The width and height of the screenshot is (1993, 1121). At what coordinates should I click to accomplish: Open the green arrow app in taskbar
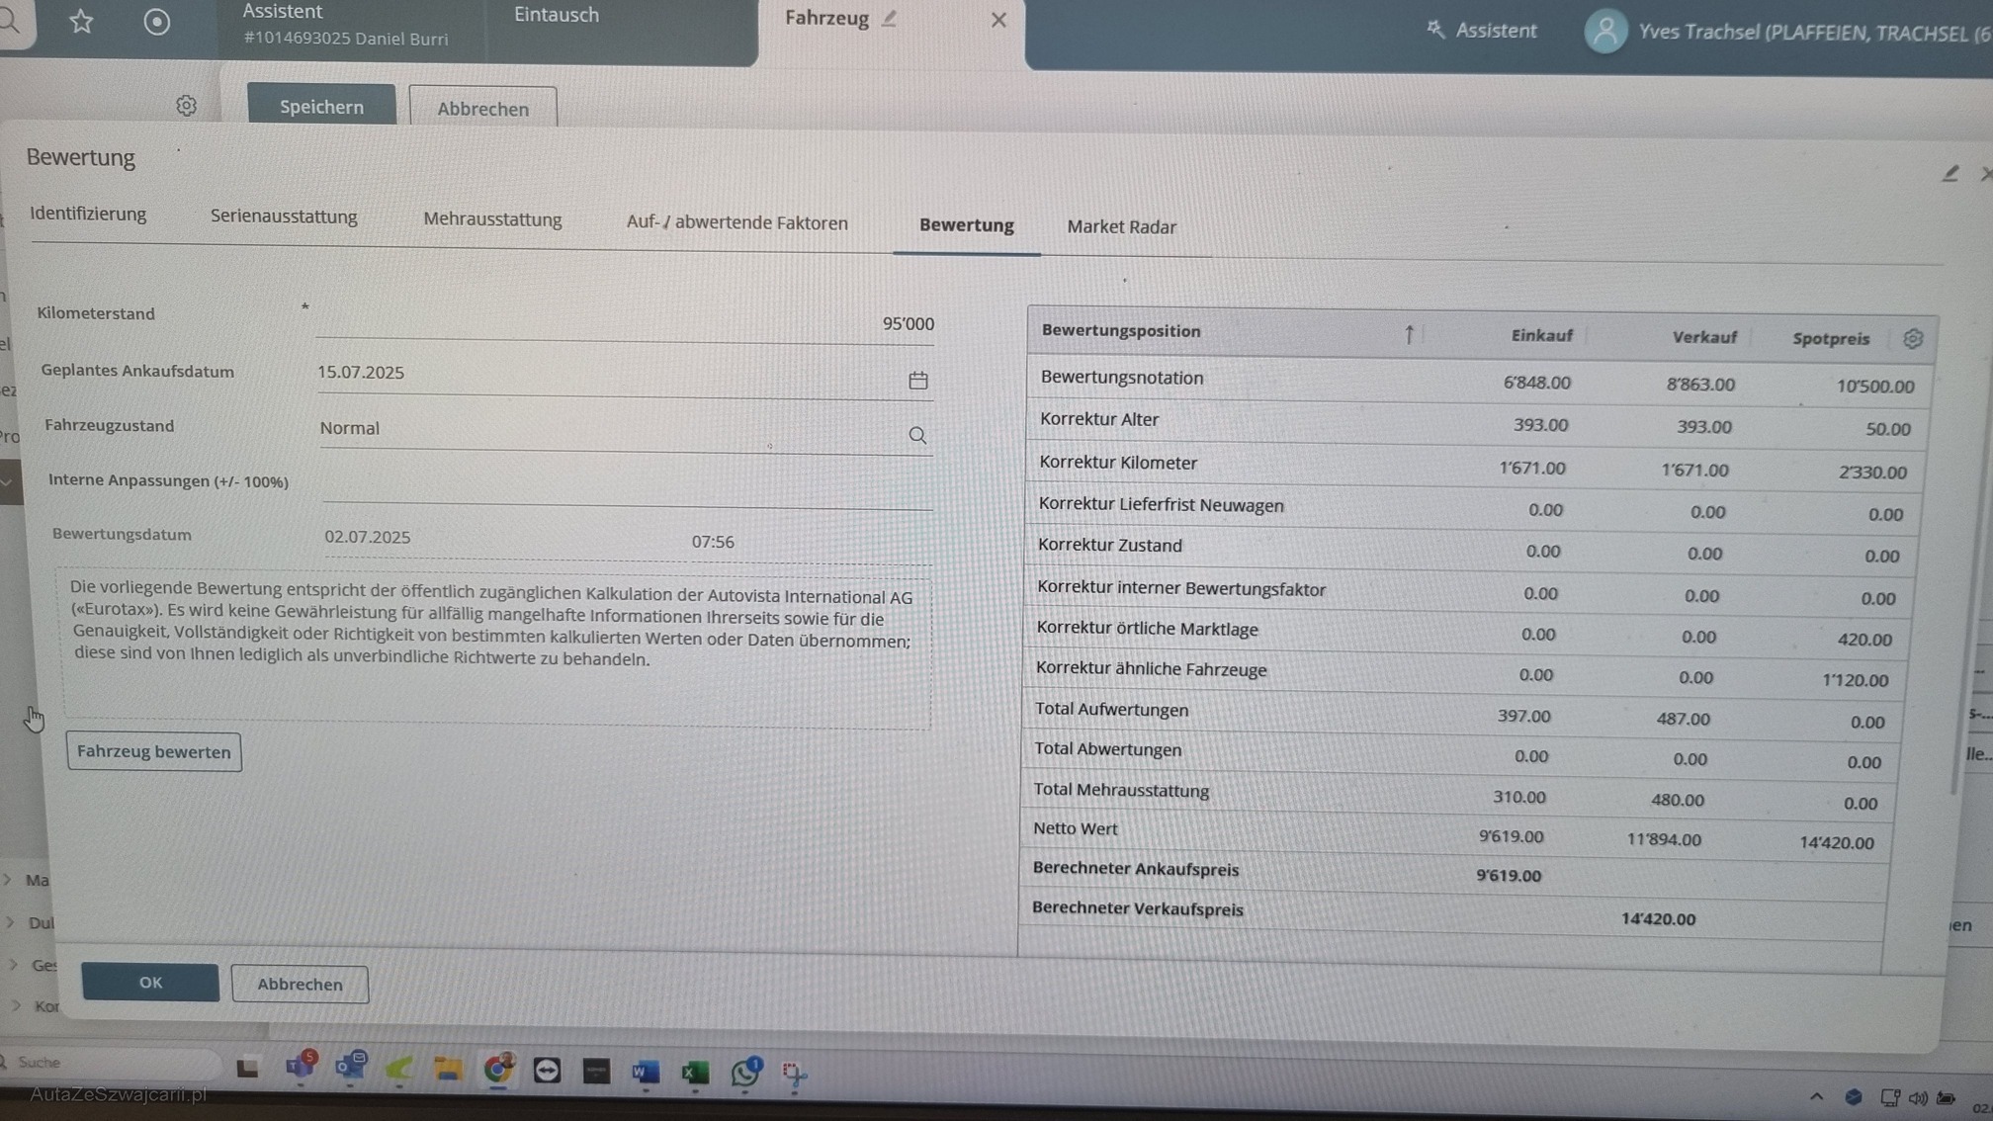pos(398,1069)
